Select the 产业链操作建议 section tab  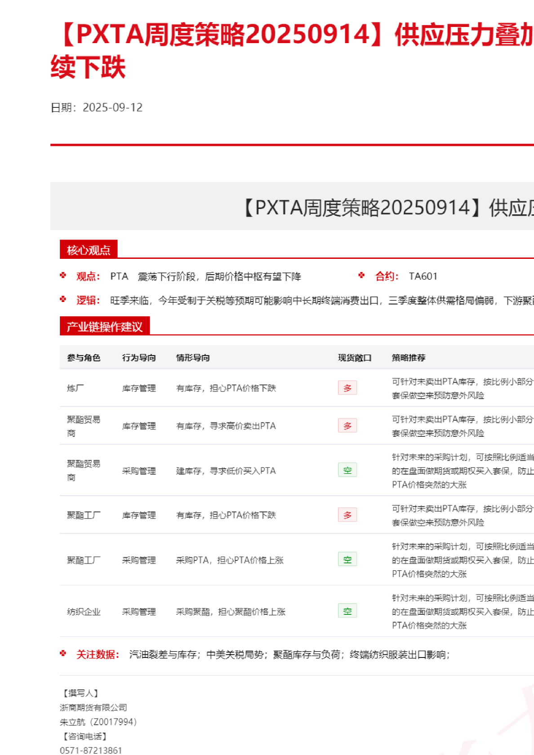[x=105, y=326]
